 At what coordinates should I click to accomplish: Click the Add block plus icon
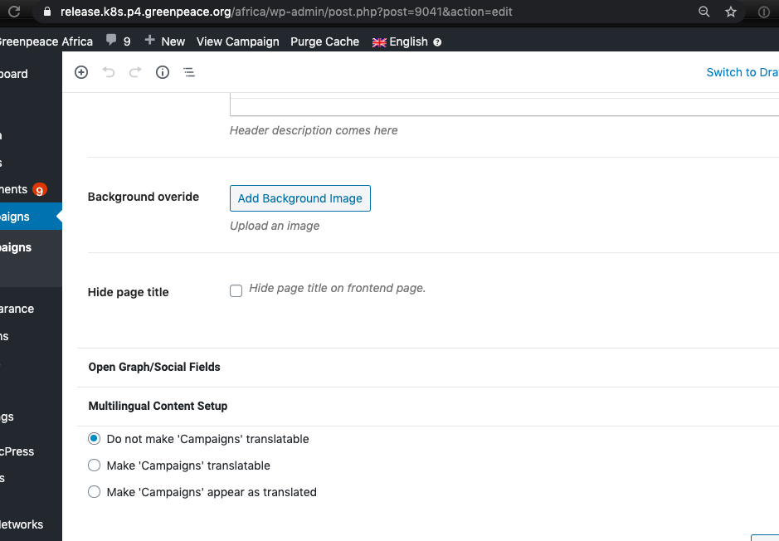pyautogui.click(x=81, y=72)
